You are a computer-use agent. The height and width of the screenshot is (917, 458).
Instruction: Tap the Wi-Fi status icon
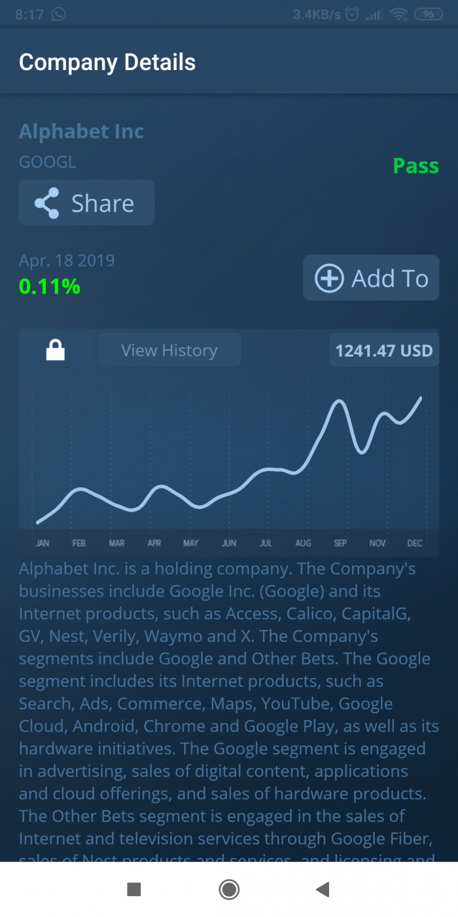pyautogui.click(x=398, y=14)
